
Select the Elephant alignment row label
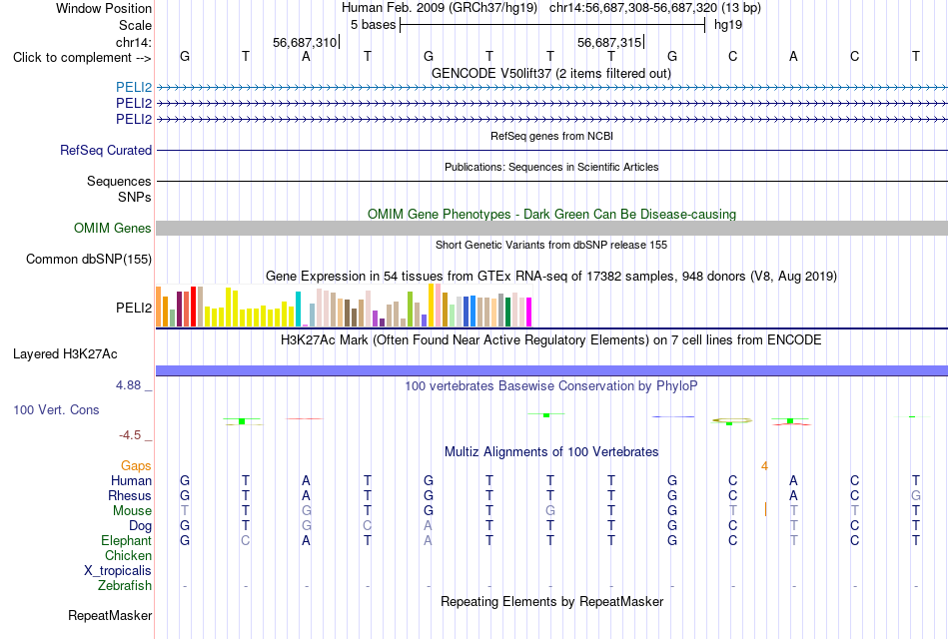pyautogui.click(x=127, y=540)
